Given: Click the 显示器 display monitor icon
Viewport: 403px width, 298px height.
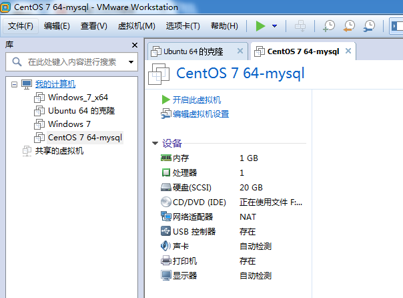Looking at the screenshot, I should click(165, 275).
